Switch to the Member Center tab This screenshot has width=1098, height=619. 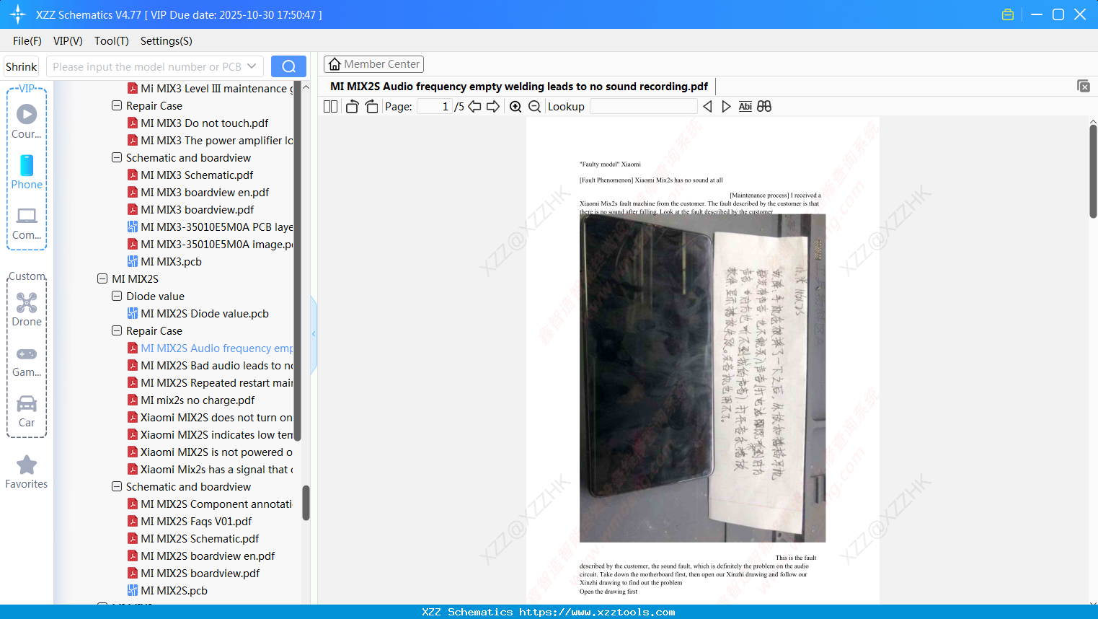point(373,64)
